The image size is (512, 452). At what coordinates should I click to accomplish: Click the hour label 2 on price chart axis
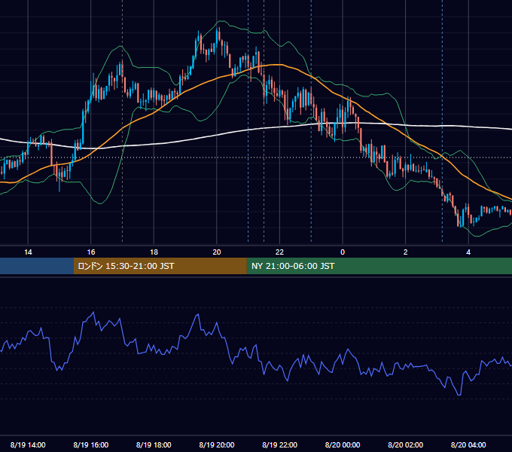click(406, 252)
